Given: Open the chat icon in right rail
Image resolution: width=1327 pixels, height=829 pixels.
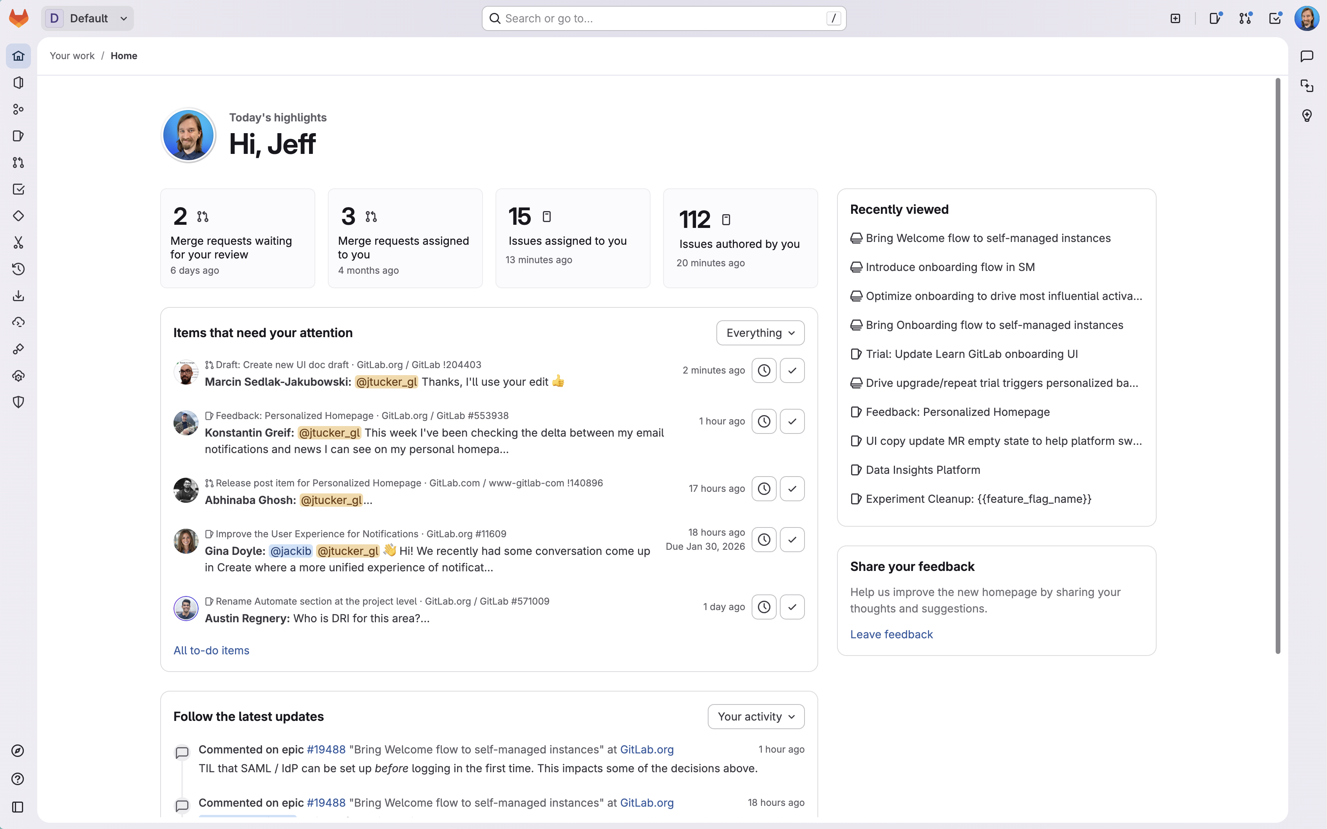Looking at the screenshot, I should [x=1307, y=56].
